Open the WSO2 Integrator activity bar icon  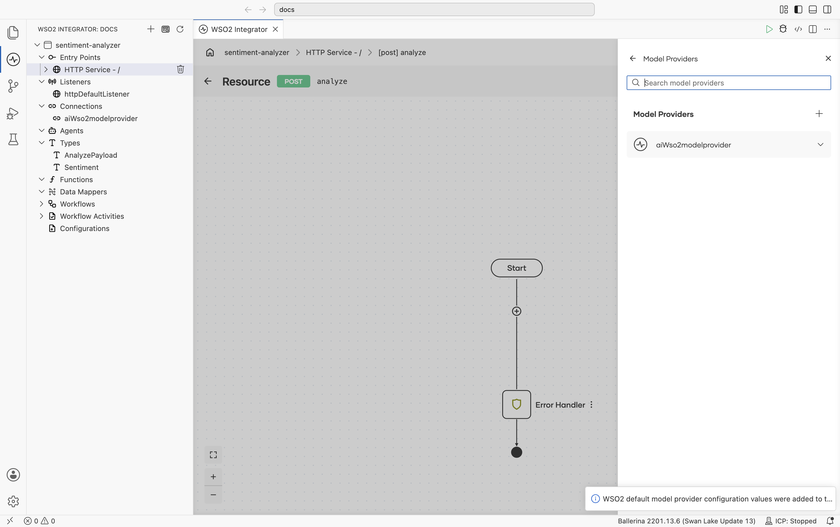tap(13, 59)
